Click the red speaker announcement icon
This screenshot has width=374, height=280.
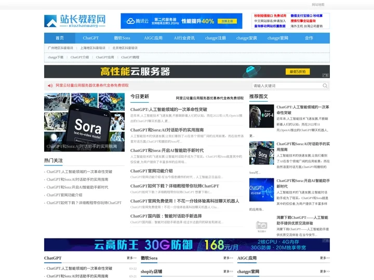[x=50, y=86]
